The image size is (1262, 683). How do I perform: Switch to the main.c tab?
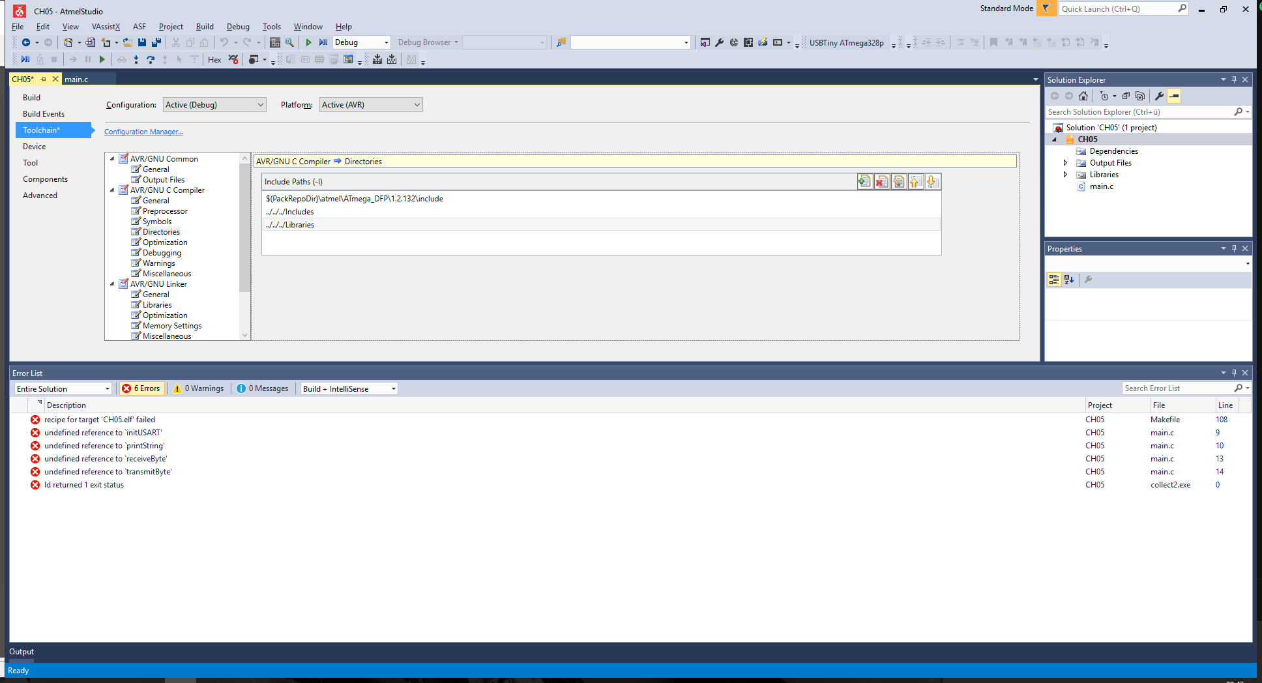[x=76, y=80]
